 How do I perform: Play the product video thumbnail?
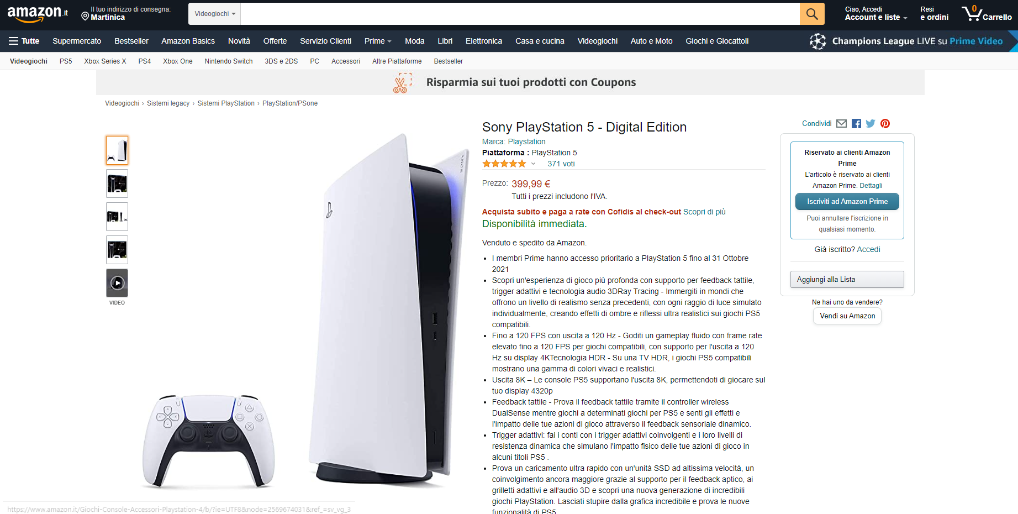117,283
